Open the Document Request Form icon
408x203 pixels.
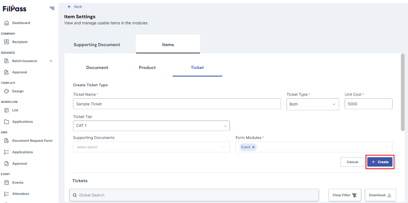tap(6, 141)
